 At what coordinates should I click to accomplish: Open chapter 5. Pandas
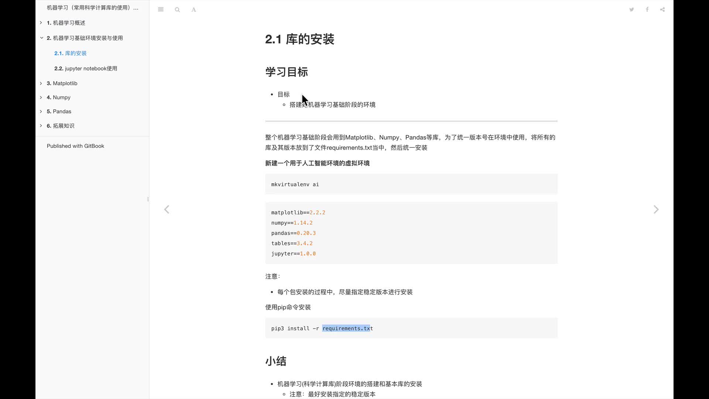(59, 112)
